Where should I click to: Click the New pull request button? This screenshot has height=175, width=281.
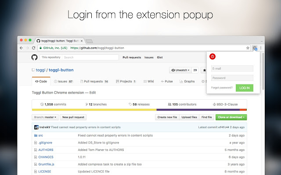(73, 117)
